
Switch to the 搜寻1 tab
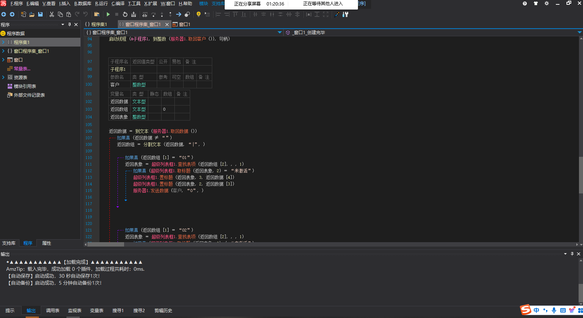(x=118, y=311)
